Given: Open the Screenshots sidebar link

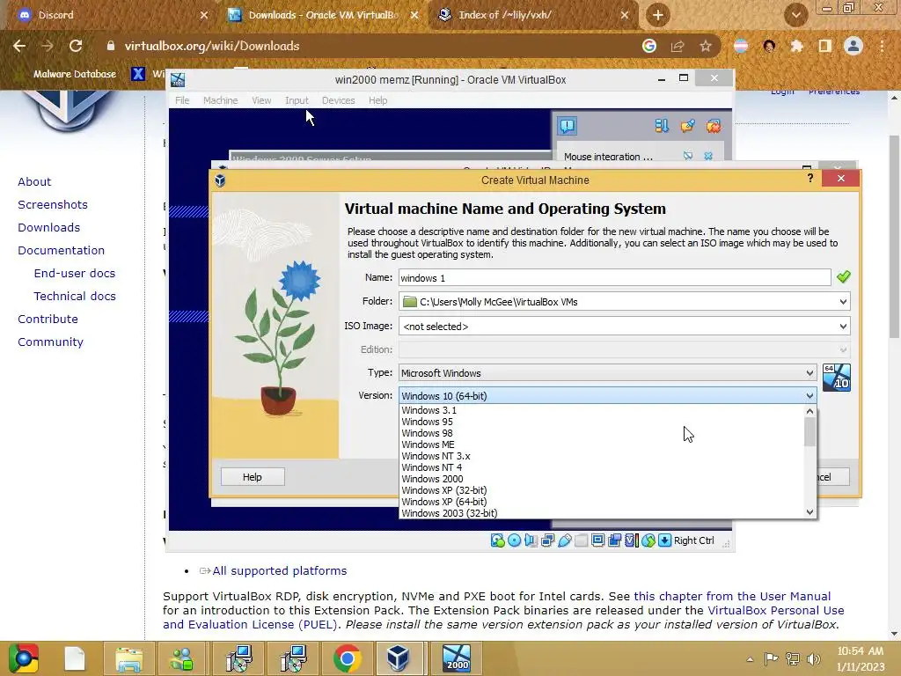Looking at the screenshot, I should (x=53, y=204).
